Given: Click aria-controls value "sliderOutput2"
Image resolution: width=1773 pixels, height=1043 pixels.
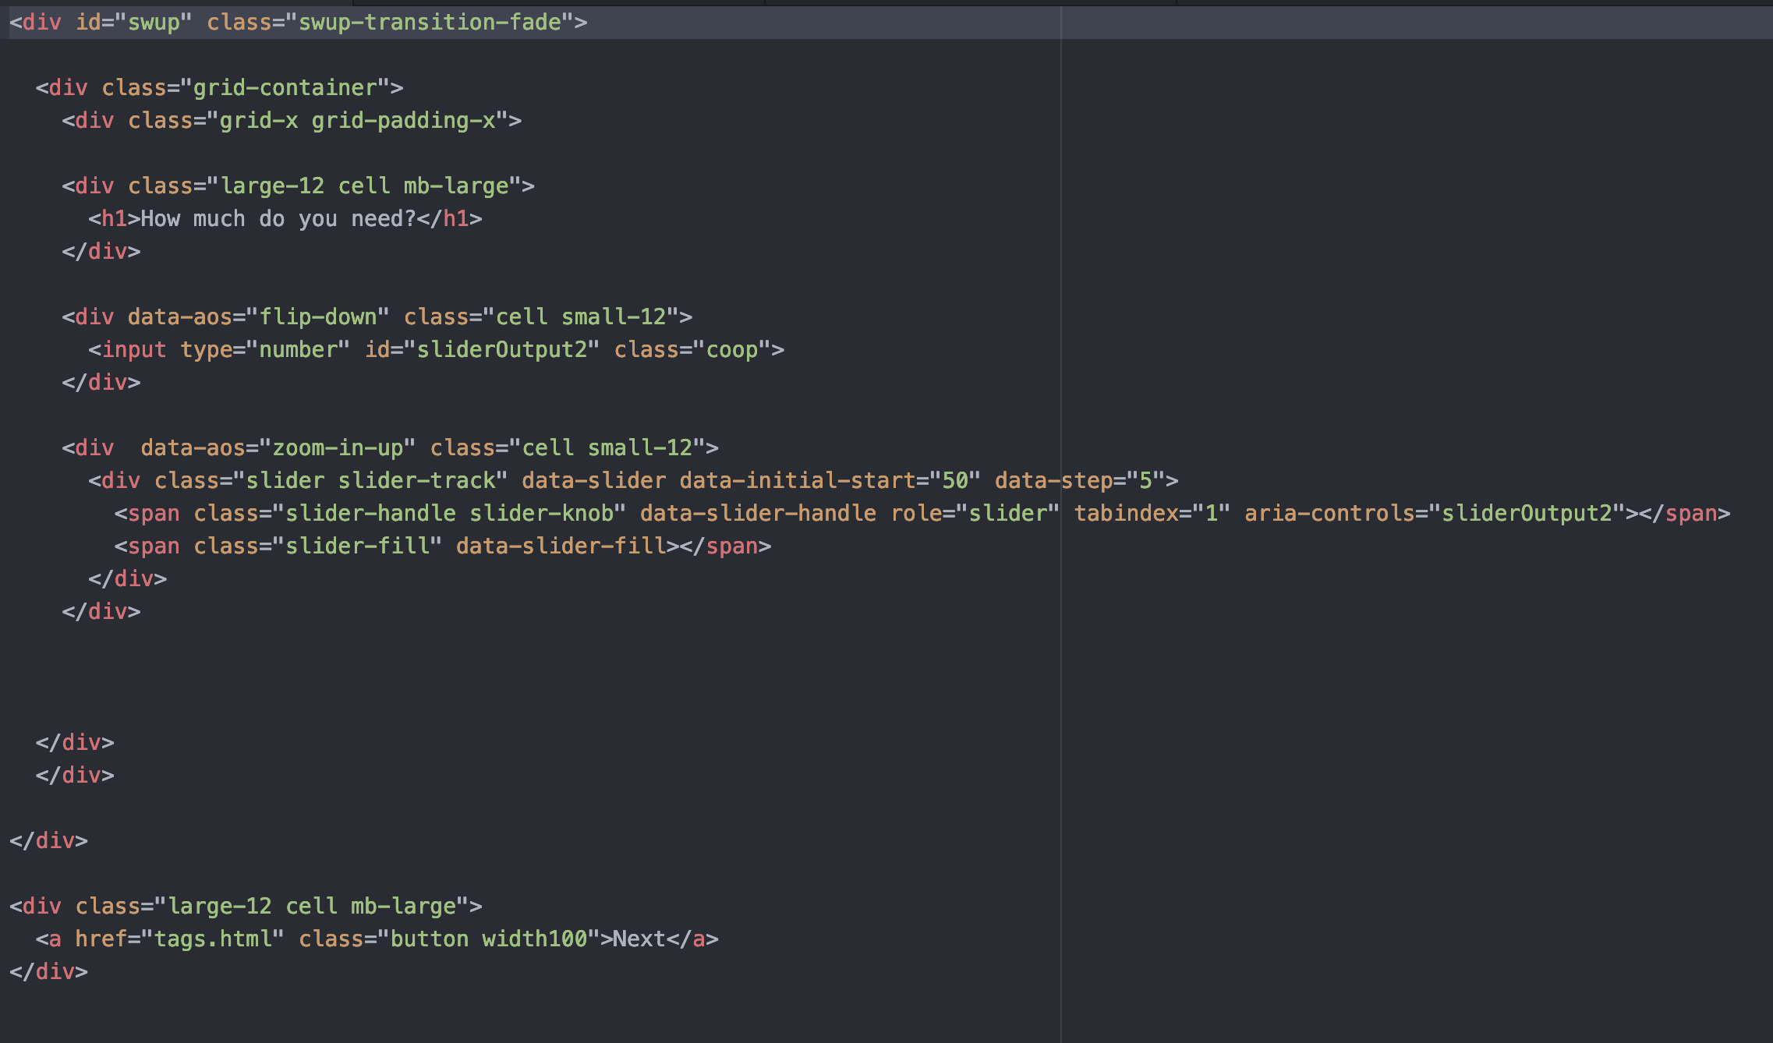Looking at the screenshot, I should tap(1526, 513).
